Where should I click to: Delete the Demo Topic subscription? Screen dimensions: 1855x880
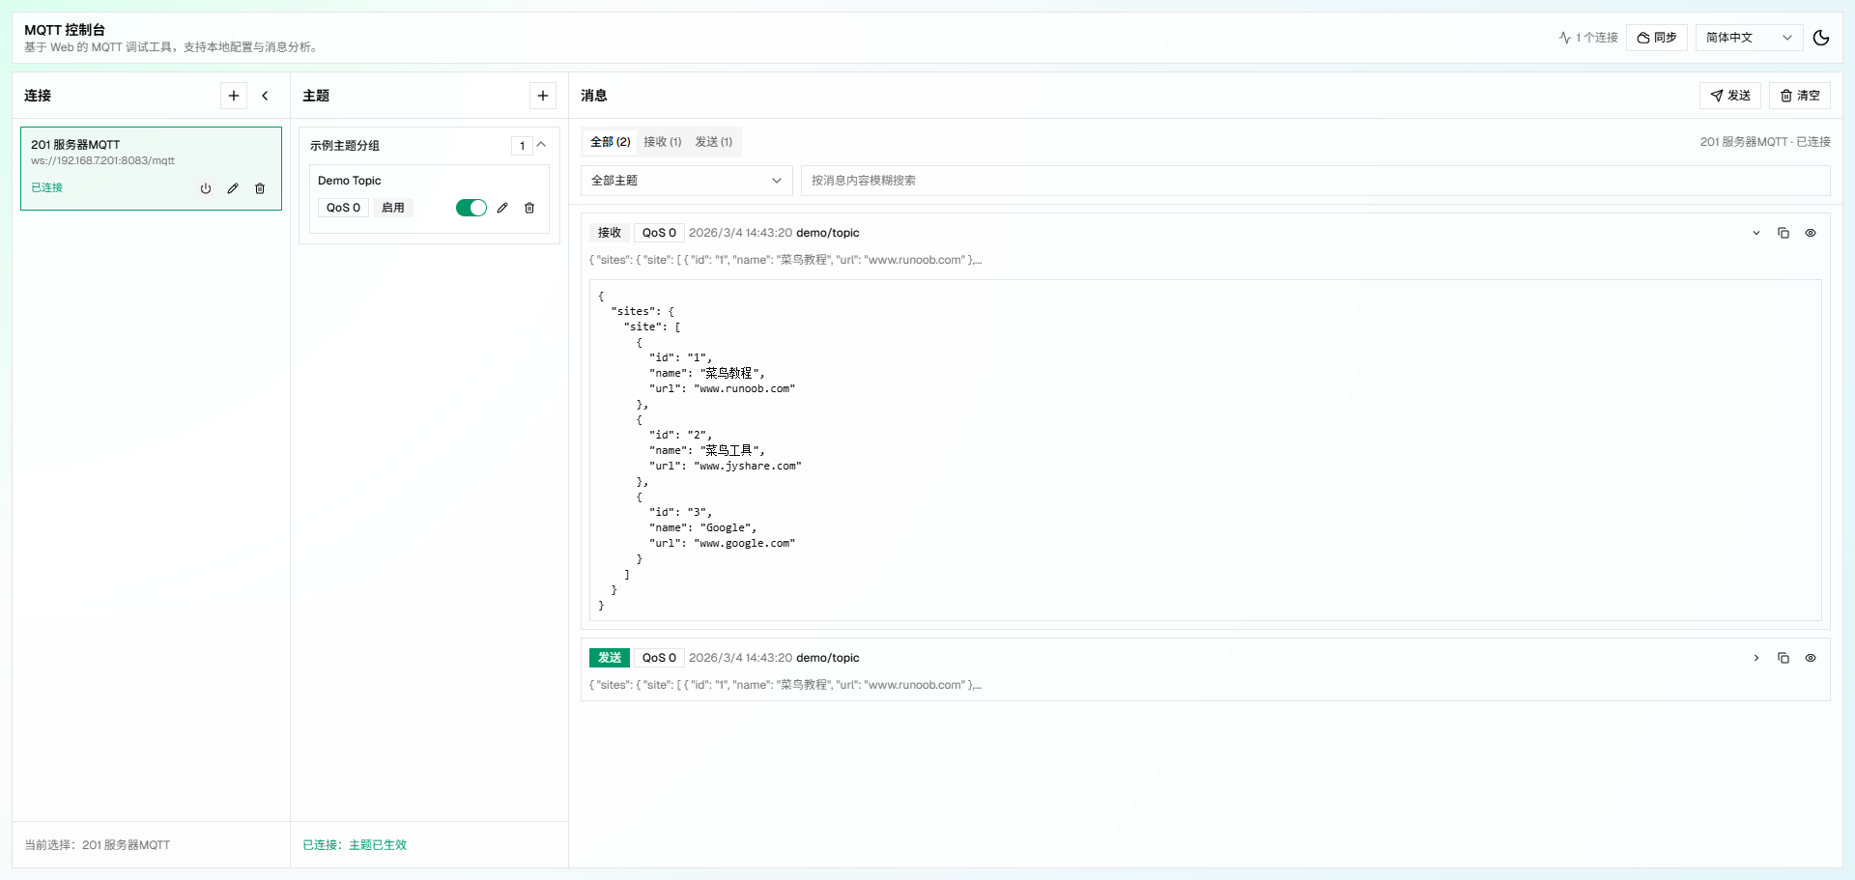[x=529, y=208]
